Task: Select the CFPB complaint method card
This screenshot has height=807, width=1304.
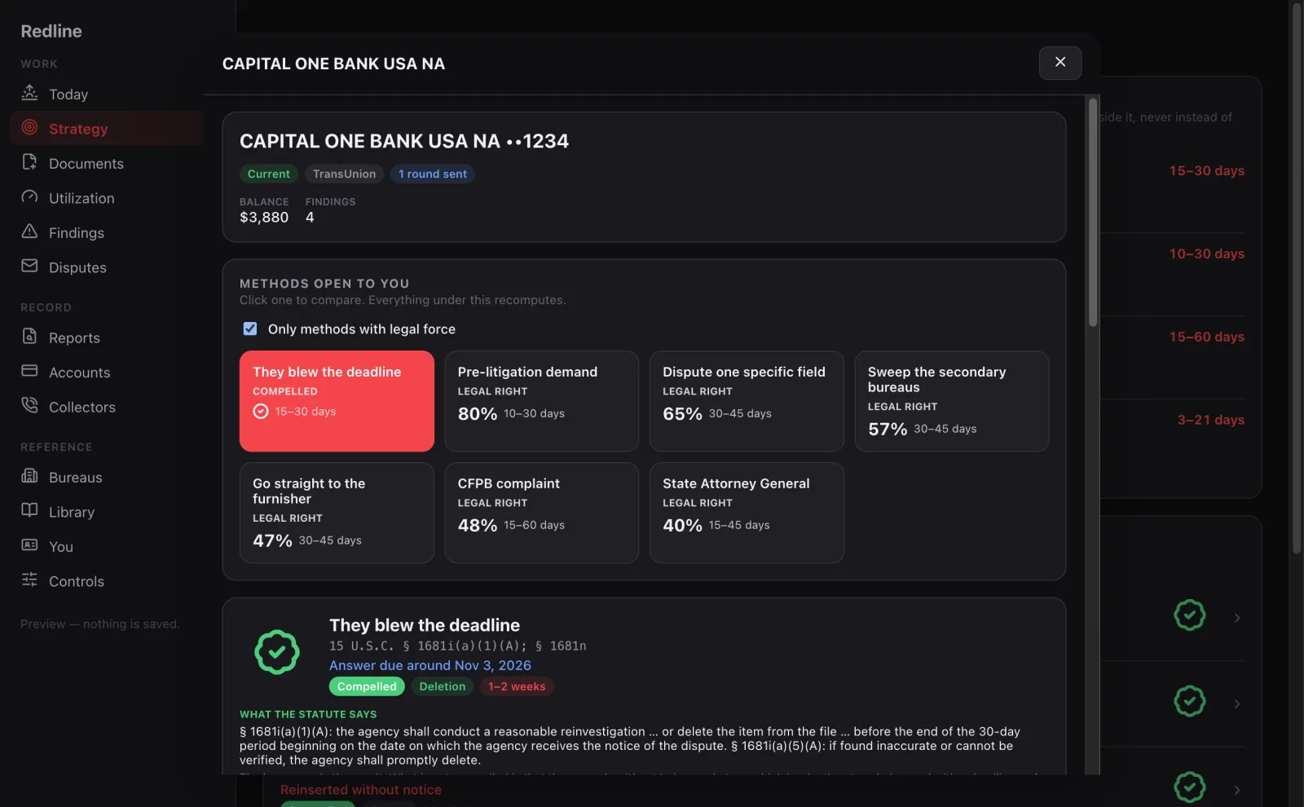Action: tap(541, 513)
